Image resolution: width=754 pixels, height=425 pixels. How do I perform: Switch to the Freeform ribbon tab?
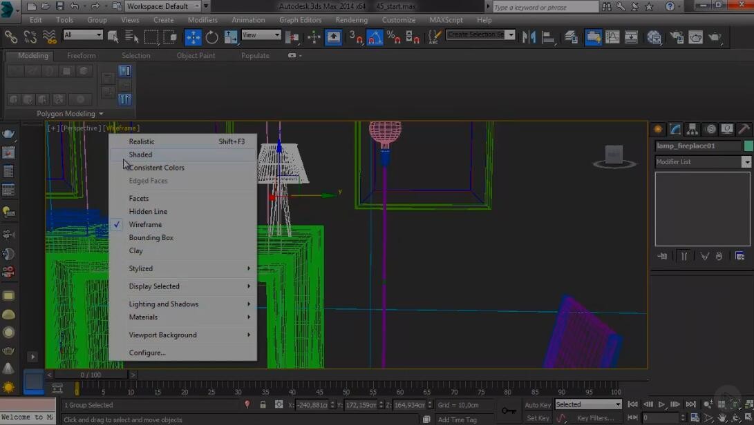pos(82,56)
